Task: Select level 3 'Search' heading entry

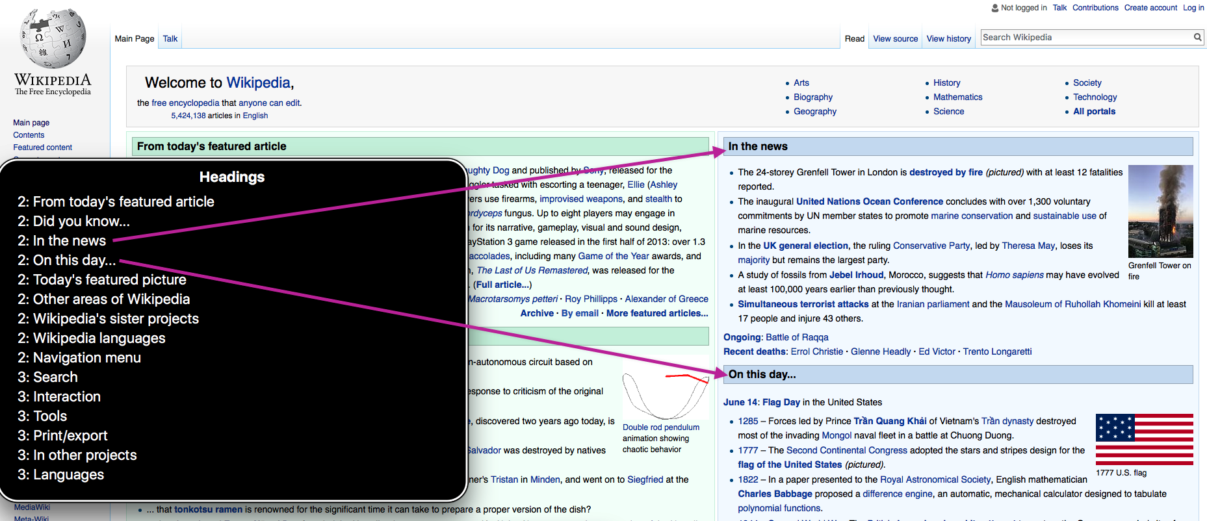Action: click(47, 377)
